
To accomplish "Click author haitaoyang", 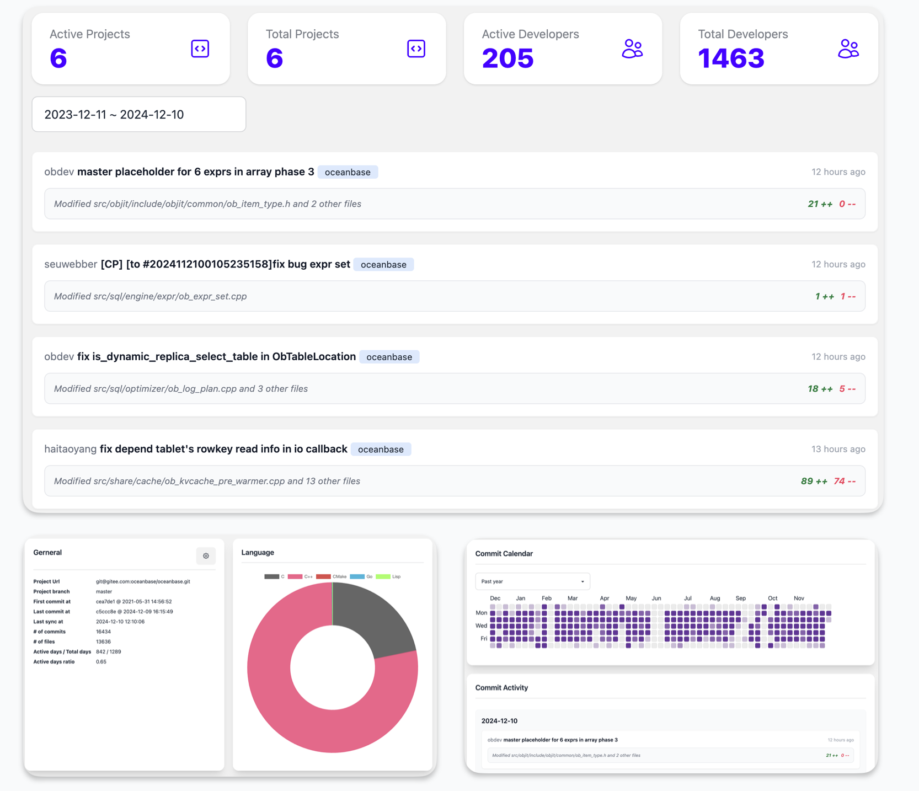I will (x=71, y=449).
